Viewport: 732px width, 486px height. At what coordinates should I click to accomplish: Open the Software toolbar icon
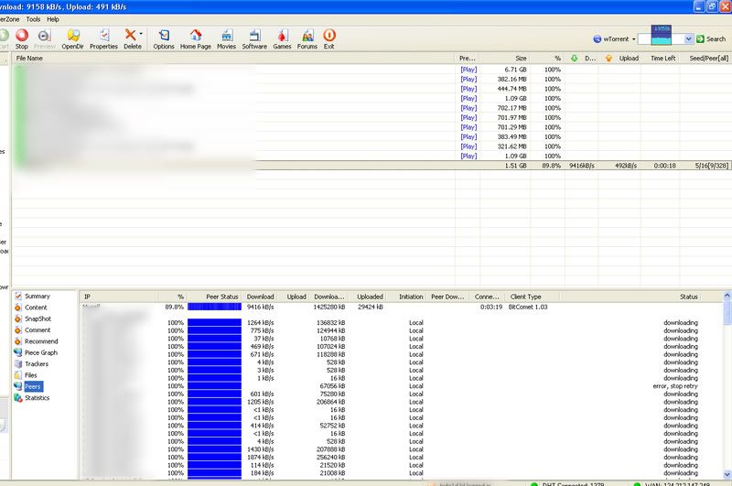pyautogui.click(x=254, y=39)
